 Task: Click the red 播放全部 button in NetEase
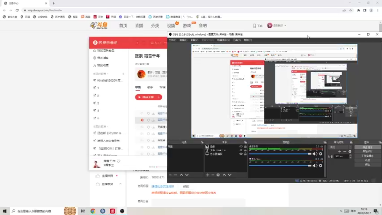(149, 97)
